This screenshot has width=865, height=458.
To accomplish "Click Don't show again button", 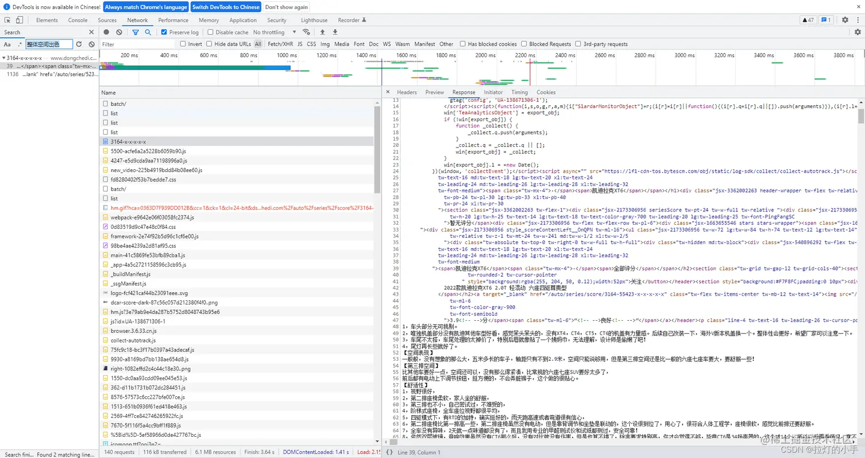I will click(x=286, y=7).
